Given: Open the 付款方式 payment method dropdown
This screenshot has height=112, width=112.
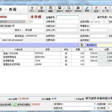Looking at the screenshot, I should point(77,26).
